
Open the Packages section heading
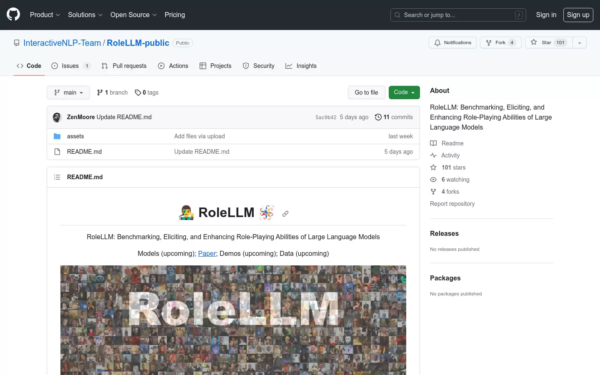[445, 278]
